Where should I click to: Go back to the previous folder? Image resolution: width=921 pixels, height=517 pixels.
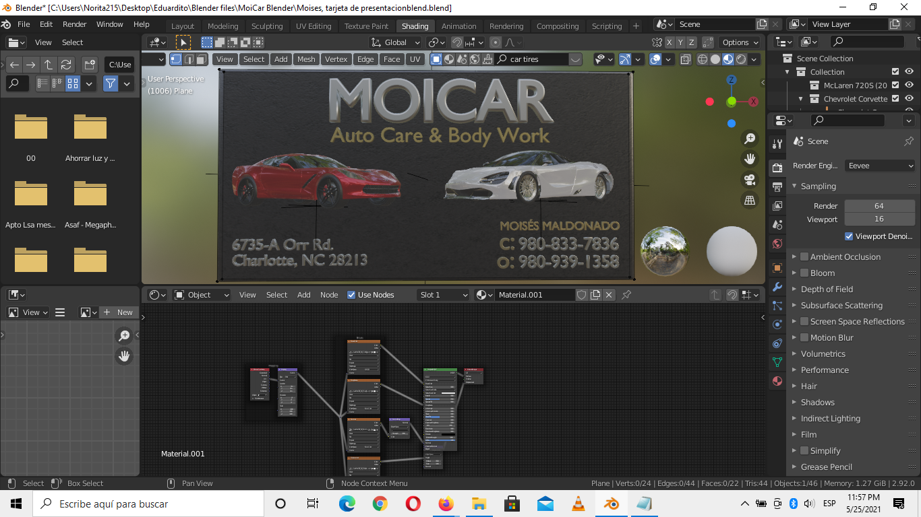[x=14, y=65]
